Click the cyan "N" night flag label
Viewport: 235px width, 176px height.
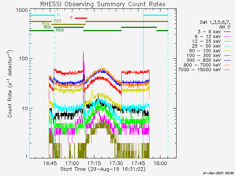click(x=58, y=15)
